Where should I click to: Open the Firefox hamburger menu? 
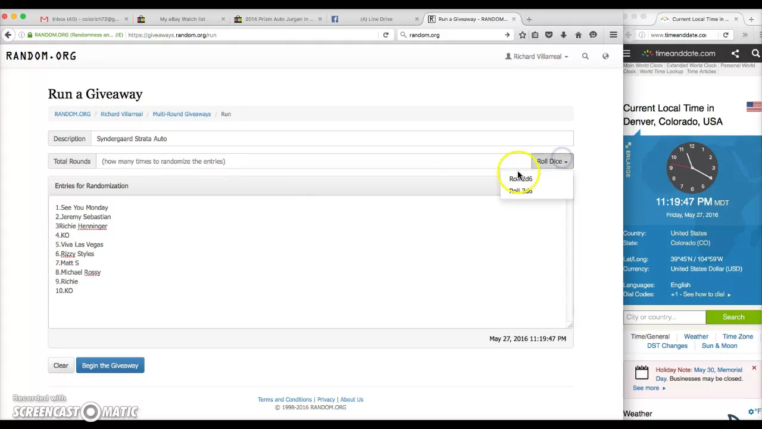[x=613, y=35]
